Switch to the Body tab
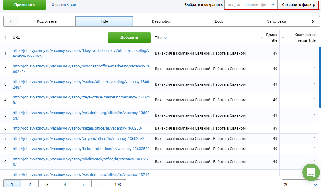The image size is (321, 187). (x=219, y=21)
